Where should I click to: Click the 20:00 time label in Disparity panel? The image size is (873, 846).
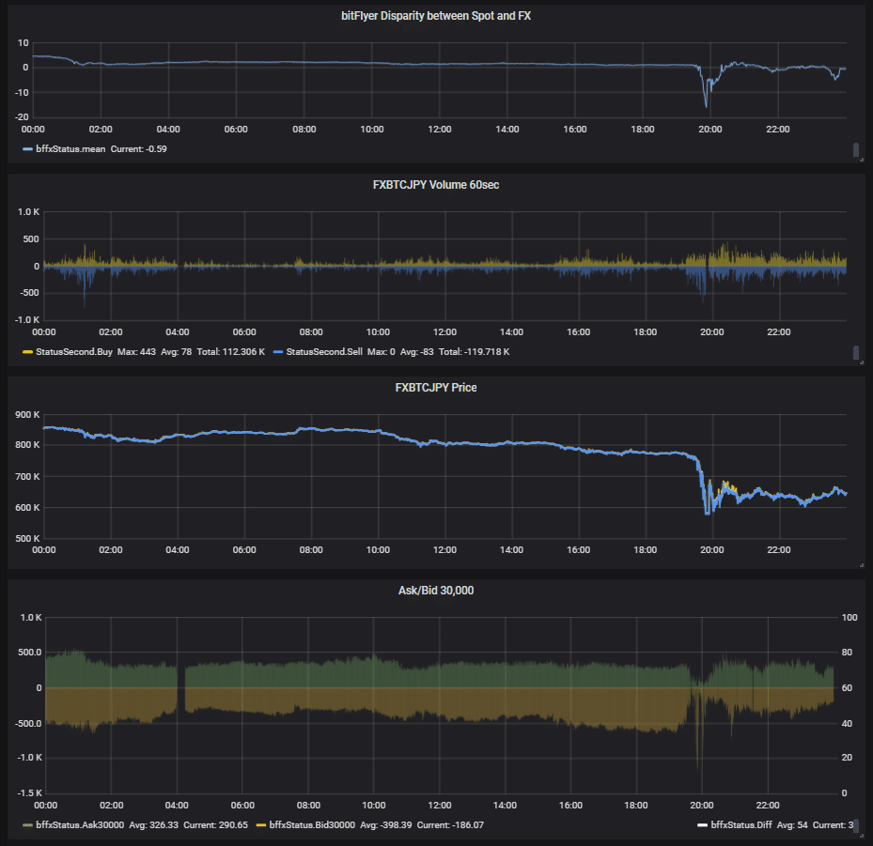(x=710, y=130)
